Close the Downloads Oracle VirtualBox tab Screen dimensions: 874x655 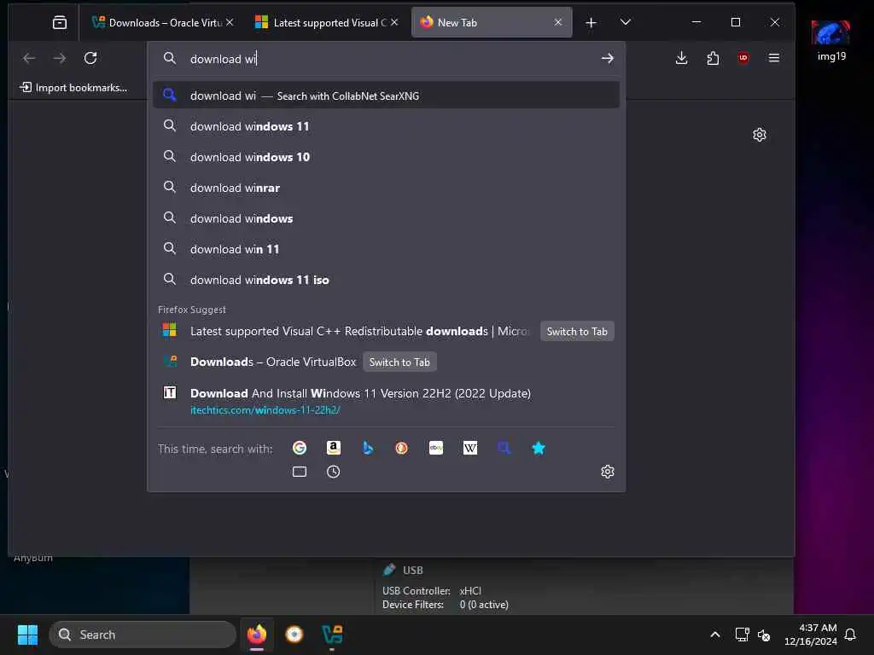tap(230, 22)
